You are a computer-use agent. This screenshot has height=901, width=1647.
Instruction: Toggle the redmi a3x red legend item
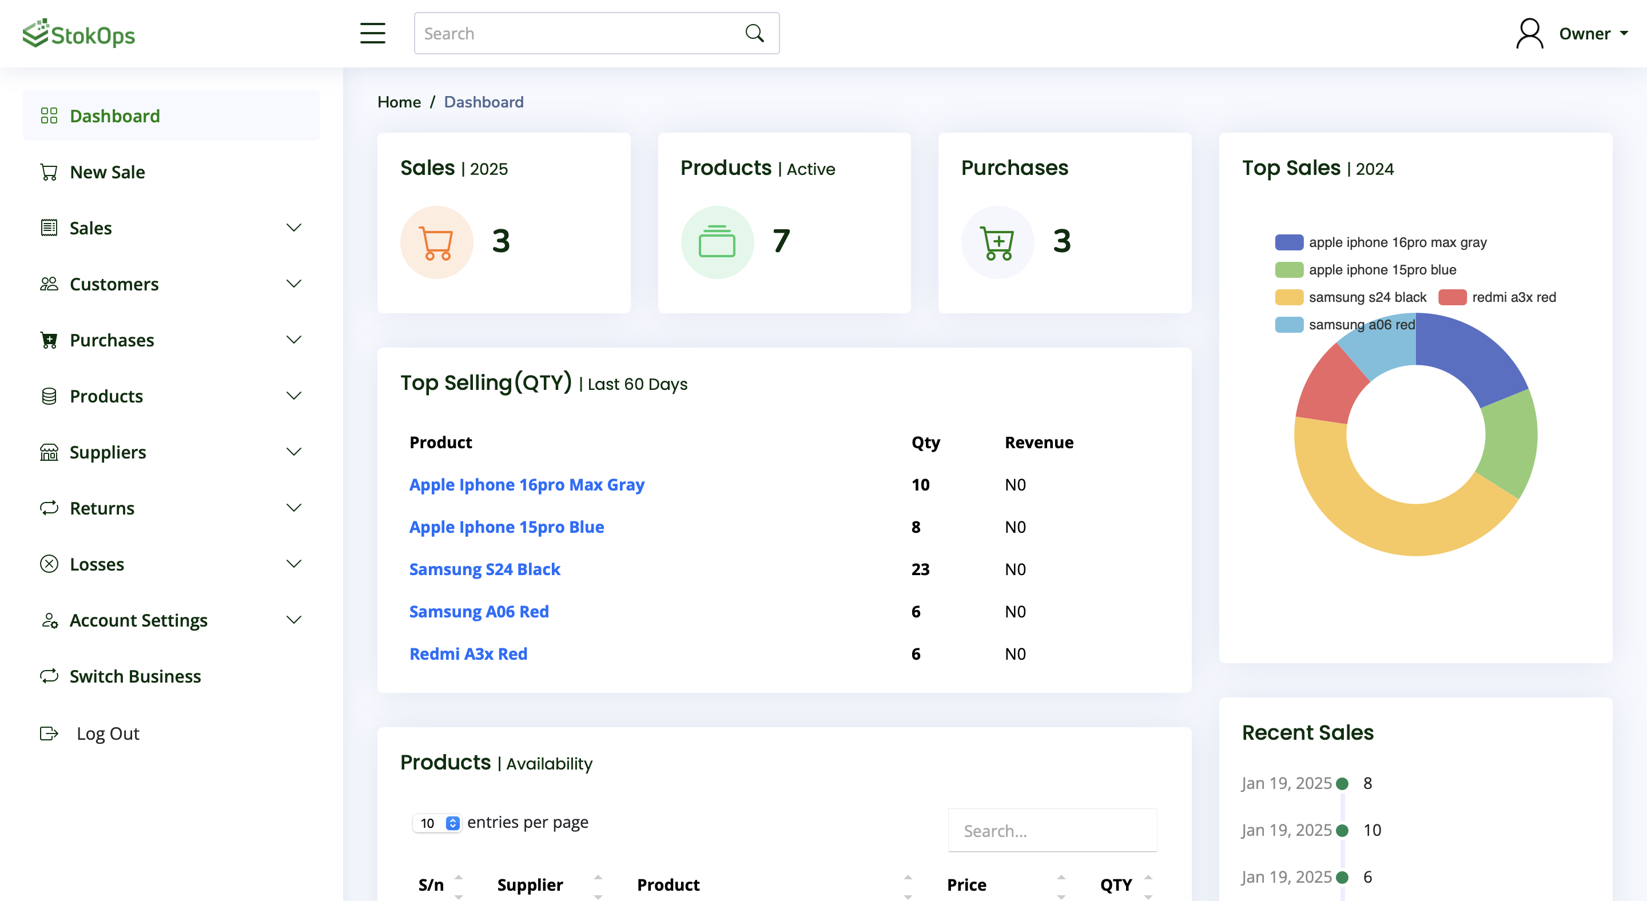click(x=1497, y=297)
